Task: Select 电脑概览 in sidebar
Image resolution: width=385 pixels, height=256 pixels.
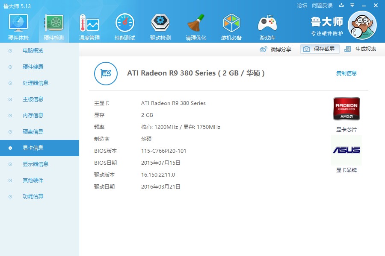Action: click(x=39, y=51)
